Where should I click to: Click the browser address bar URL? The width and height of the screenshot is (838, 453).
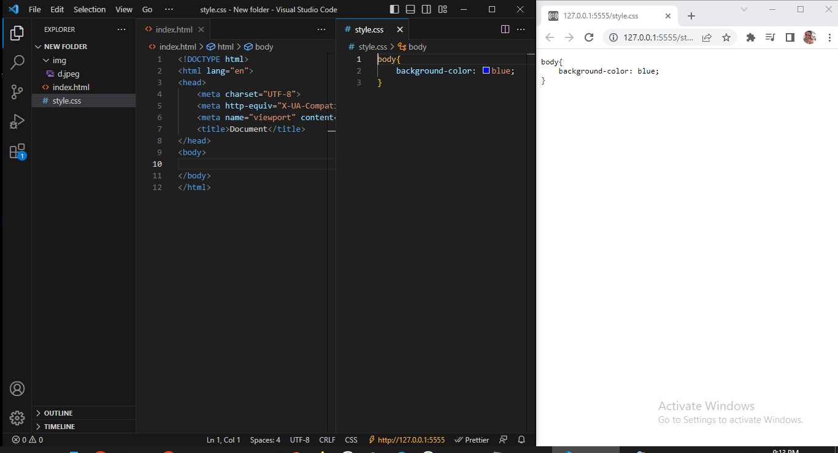(658, 37)
